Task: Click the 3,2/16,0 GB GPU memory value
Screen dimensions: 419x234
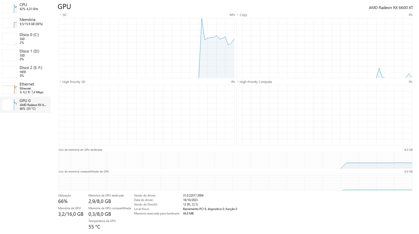Action: click(x=71, y=214)
